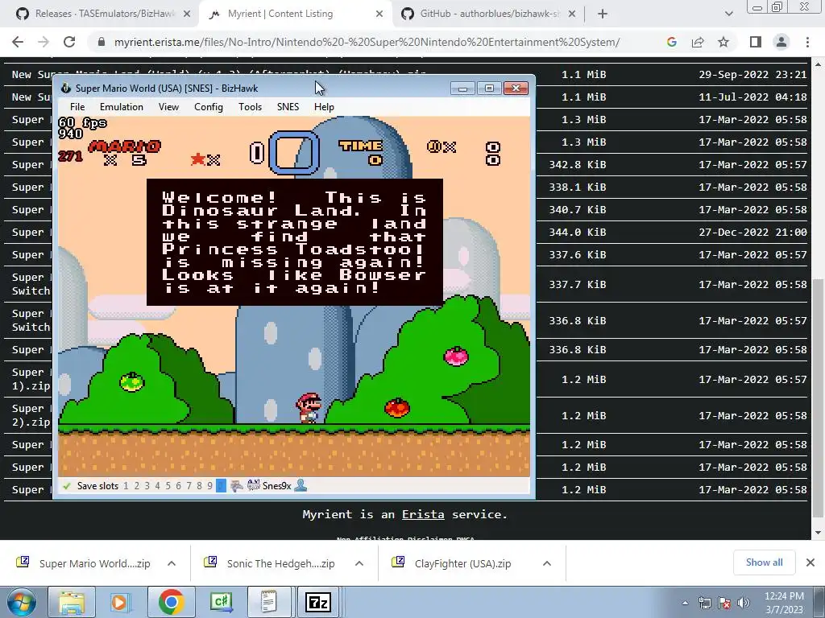Expand options for Sonic The Hedgehog zip
Image resolution: width=825 pixels, height=618 pixels.
tap(359, 563)
